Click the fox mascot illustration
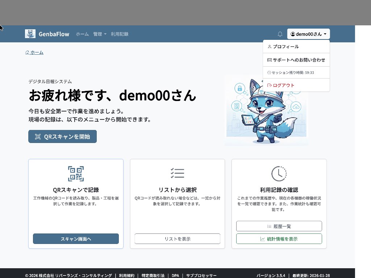371x278 pixels. [266, 110]
